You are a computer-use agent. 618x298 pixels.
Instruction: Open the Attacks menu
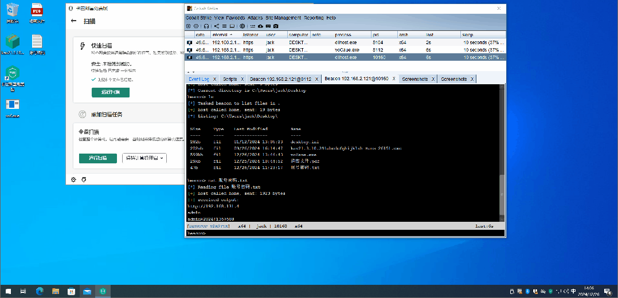click(x=255, y=18)
